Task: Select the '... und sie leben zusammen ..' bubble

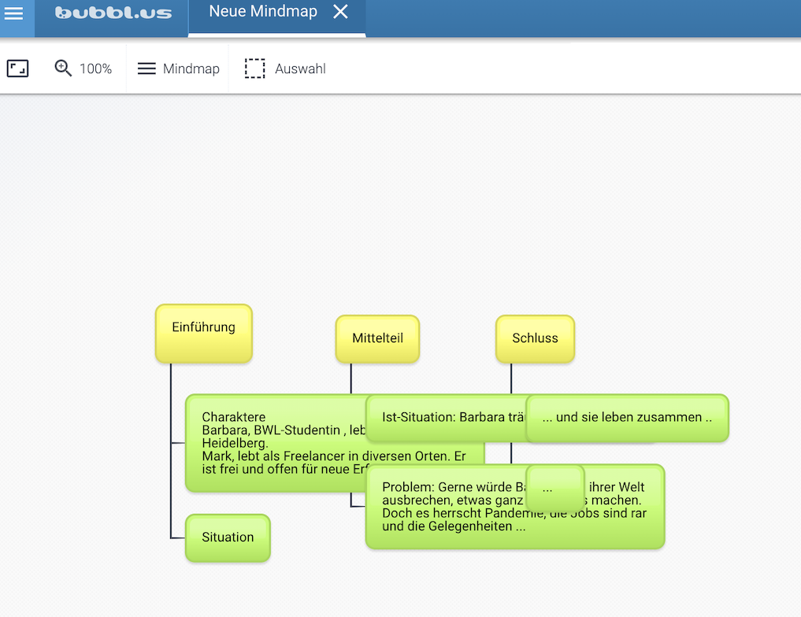Action: (x=627, y=418)
